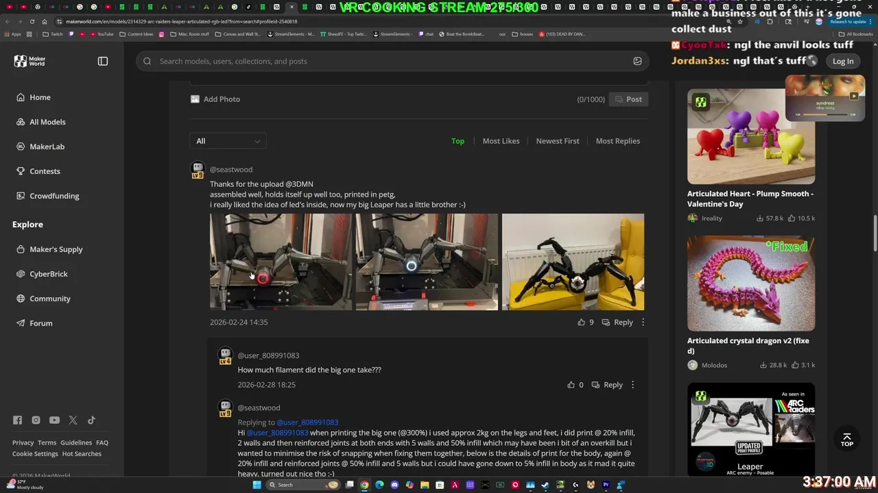Viewport: 878px width, 493px height.
Task: Open first comment photo with red LED
Action: pyautogui.click(x=281, y=262)
